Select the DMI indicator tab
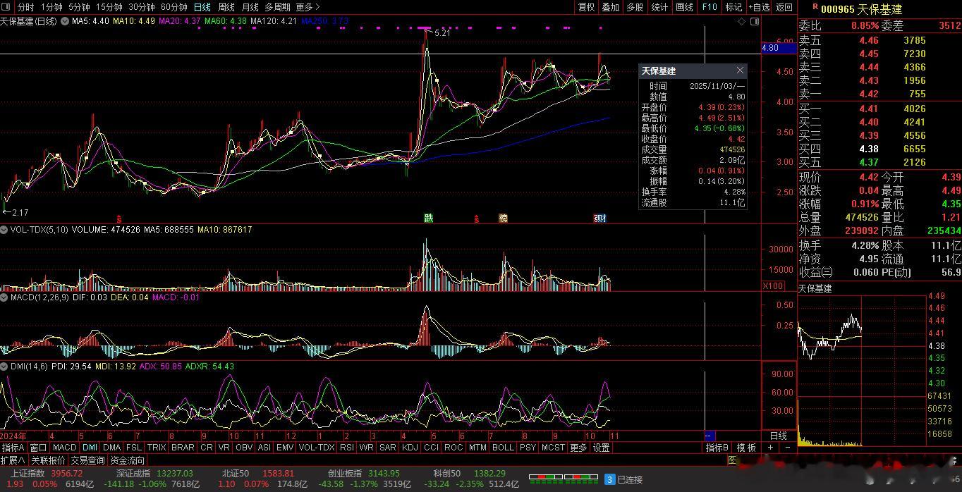Screen dimensions: 962x492 pyautogui.click(x=90, y=448)
